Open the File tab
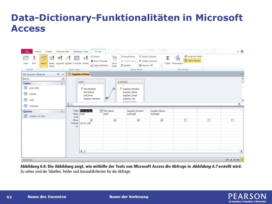Screen dimensions: 272x204 [x=27, y=52]
